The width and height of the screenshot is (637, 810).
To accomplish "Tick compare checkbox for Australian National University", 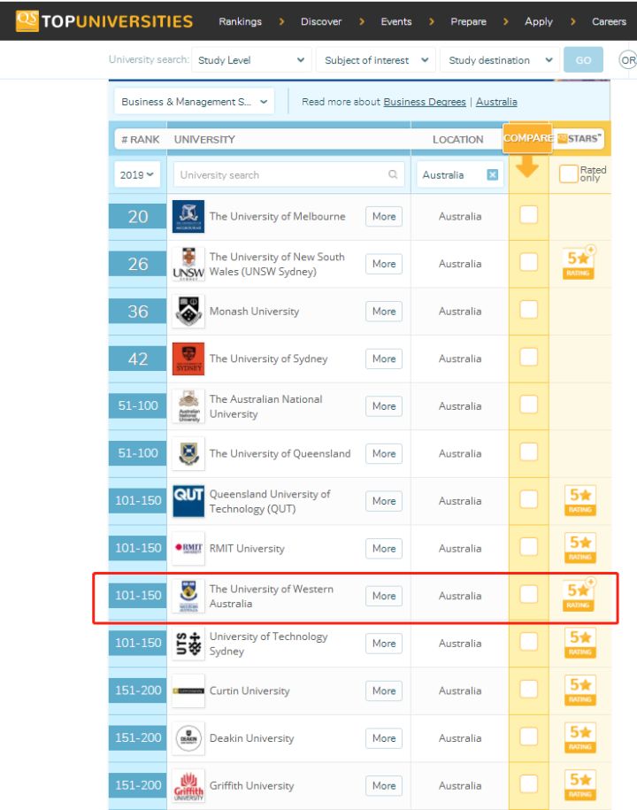I will (528, 405).
